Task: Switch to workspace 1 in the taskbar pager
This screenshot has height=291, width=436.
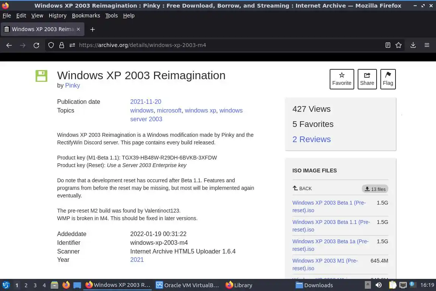Action: (17, 285)
